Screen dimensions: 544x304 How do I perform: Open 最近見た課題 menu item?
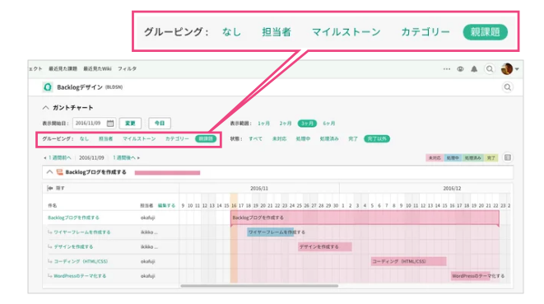(x=63, y=68)
